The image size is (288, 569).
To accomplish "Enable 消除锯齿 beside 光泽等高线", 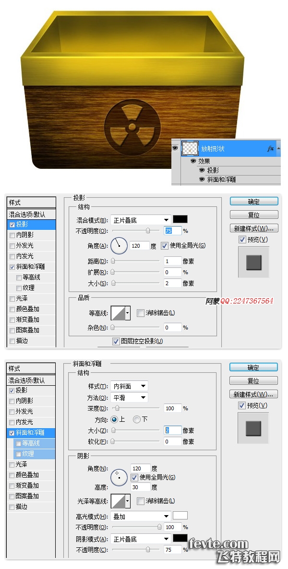I will [141, 501].
